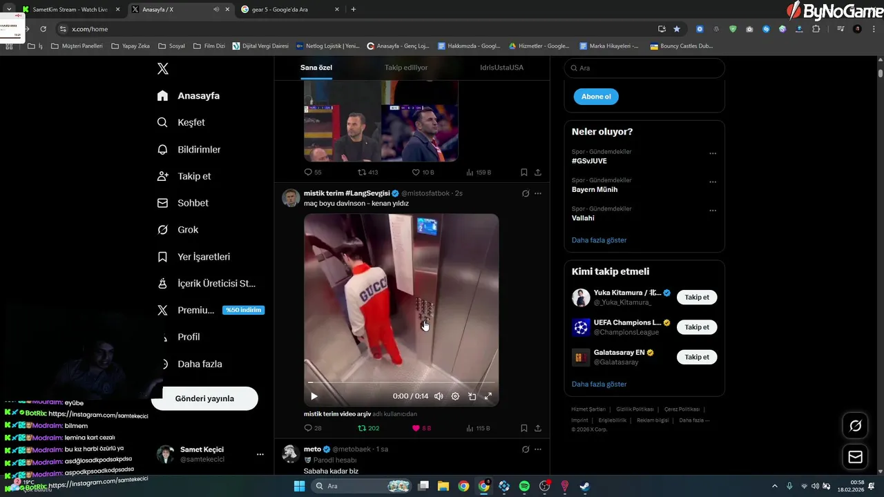Click the page vertical scrollbar
Image resolution: width=884 pixels, height=497 pixels.
[x=881, y=74]
